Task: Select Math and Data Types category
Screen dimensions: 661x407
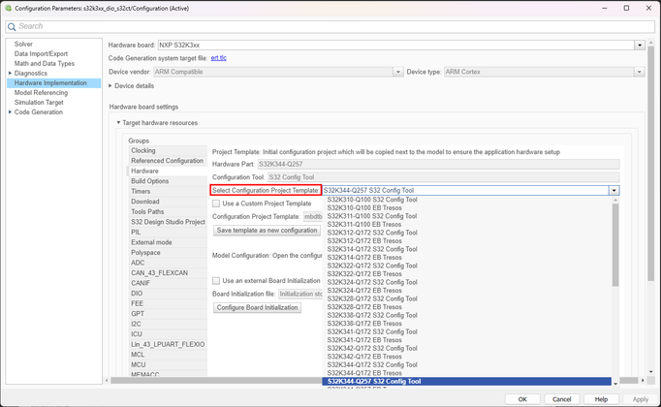Action: click(45, 64)
